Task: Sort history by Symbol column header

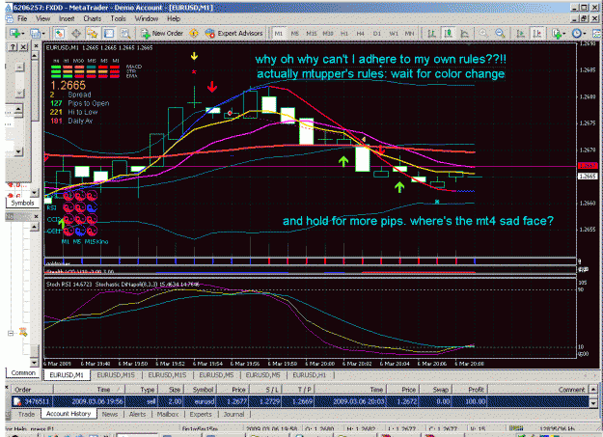Action: (200, 390)
